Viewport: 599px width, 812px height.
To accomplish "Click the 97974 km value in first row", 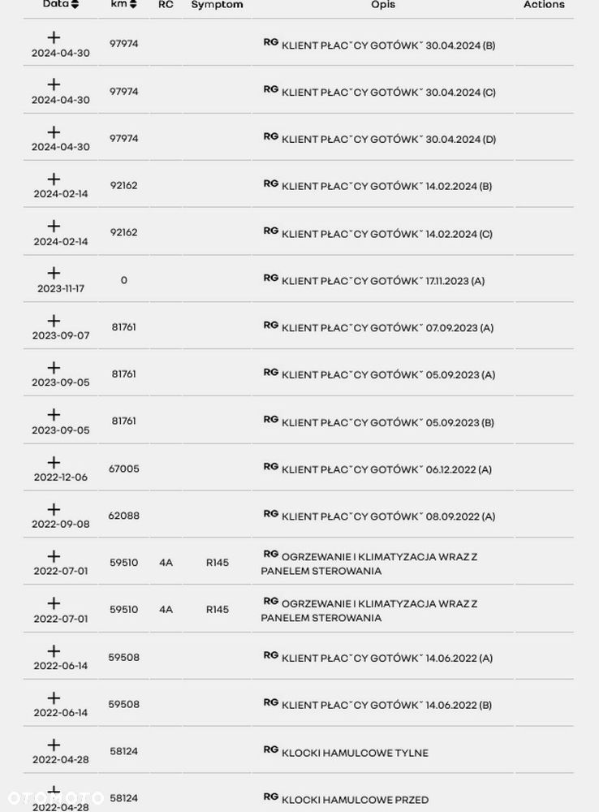I will click(123, 44).
